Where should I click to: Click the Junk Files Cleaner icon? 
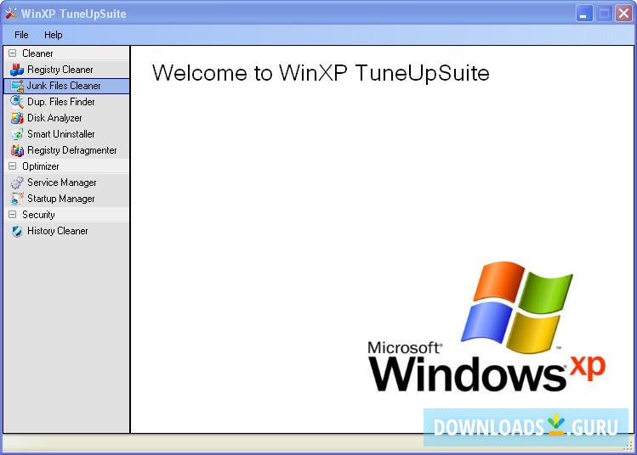[x=17, y=86]
